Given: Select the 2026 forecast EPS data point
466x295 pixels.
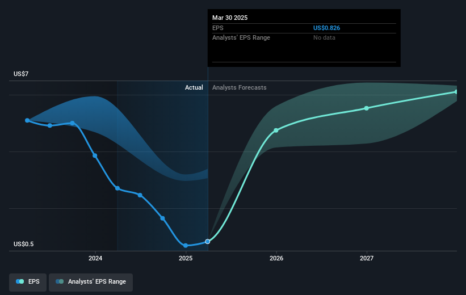Looking at the screenshot, I should tap(276, 130).
